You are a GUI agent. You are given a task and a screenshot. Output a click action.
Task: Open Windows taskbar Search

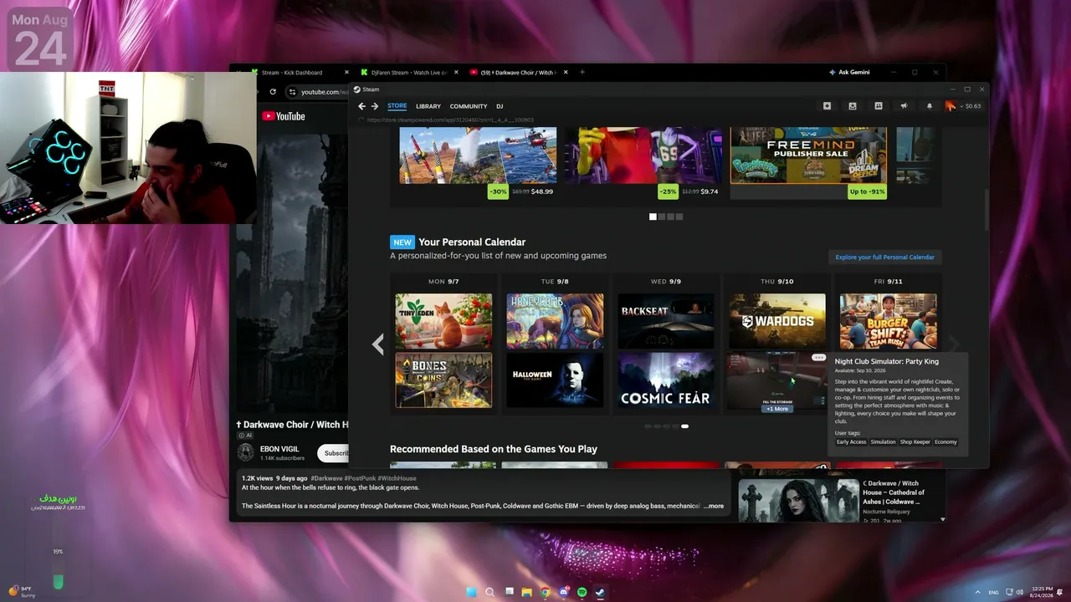click(489, 592)
